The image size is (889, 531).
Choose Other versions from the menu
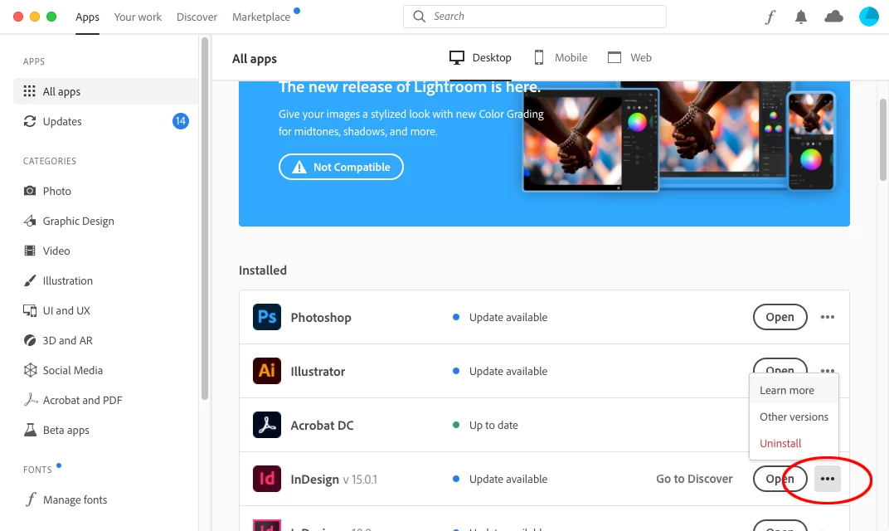coord(794,417)
